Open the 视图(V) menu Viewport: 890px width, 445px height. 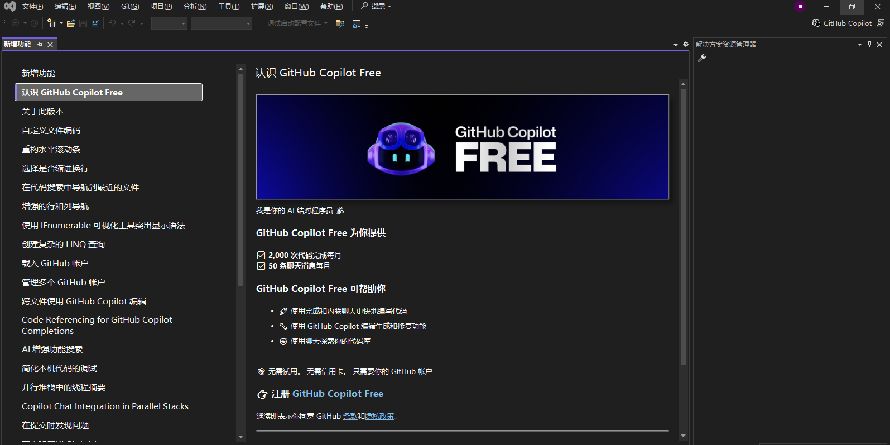click(98, 7)
